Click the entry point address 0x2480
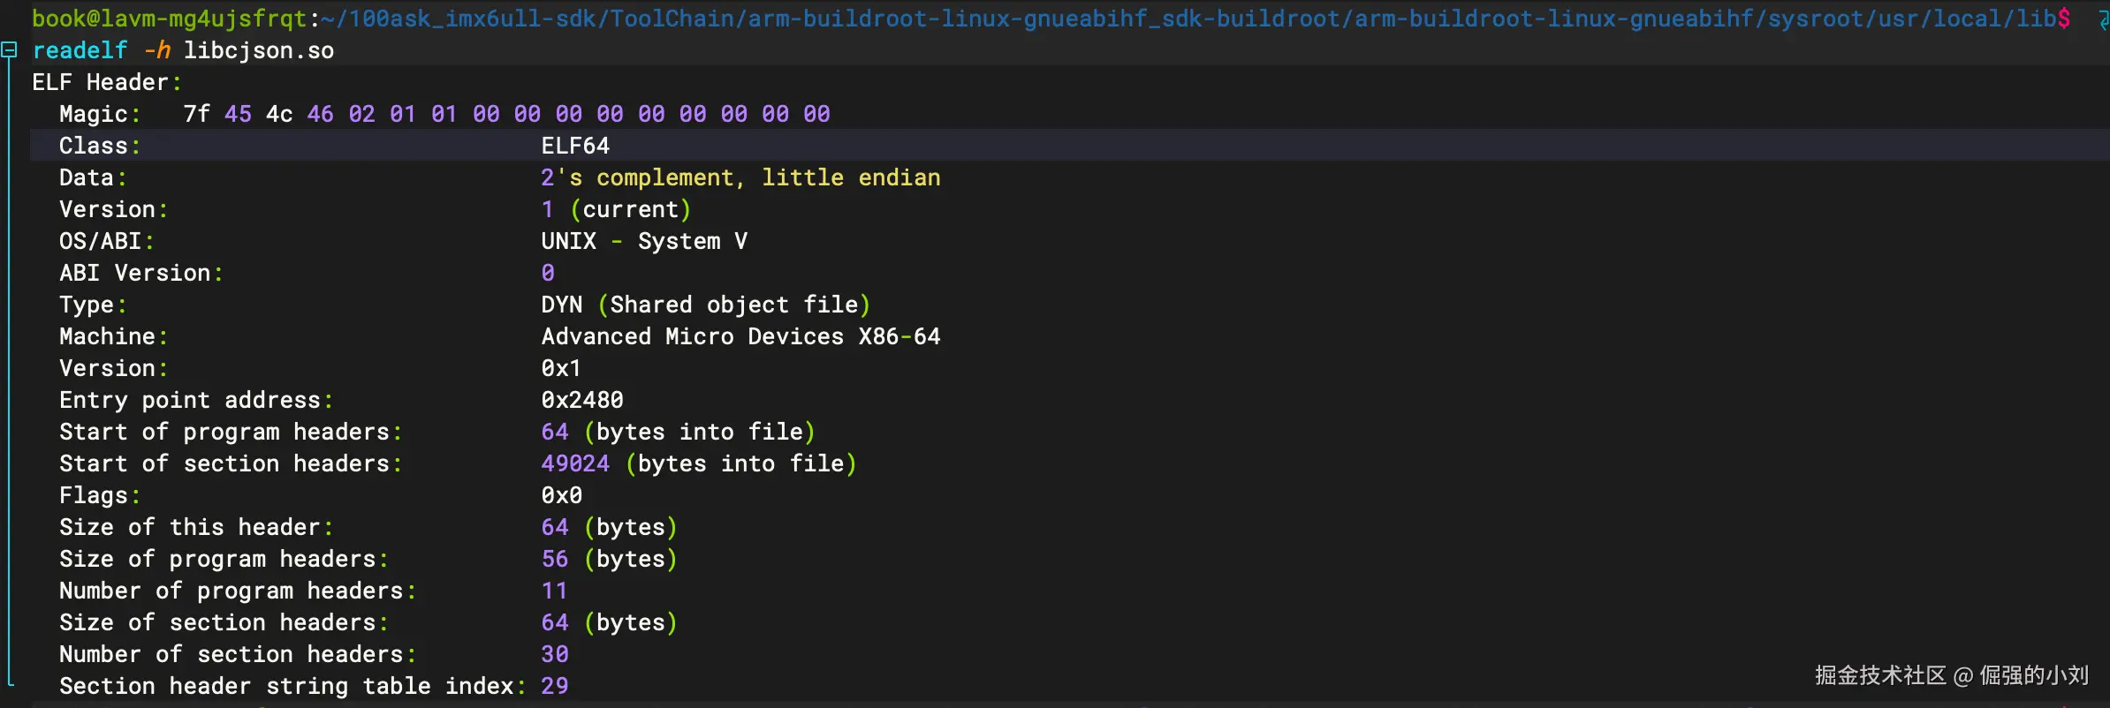The image size is (2110, 708). coord(582,400)
